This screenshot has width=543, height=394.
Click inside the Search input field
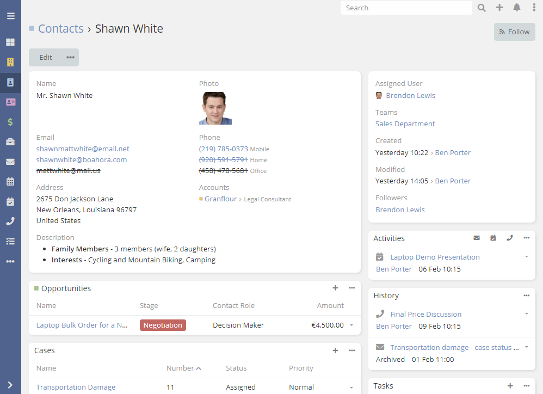point(406,8)
